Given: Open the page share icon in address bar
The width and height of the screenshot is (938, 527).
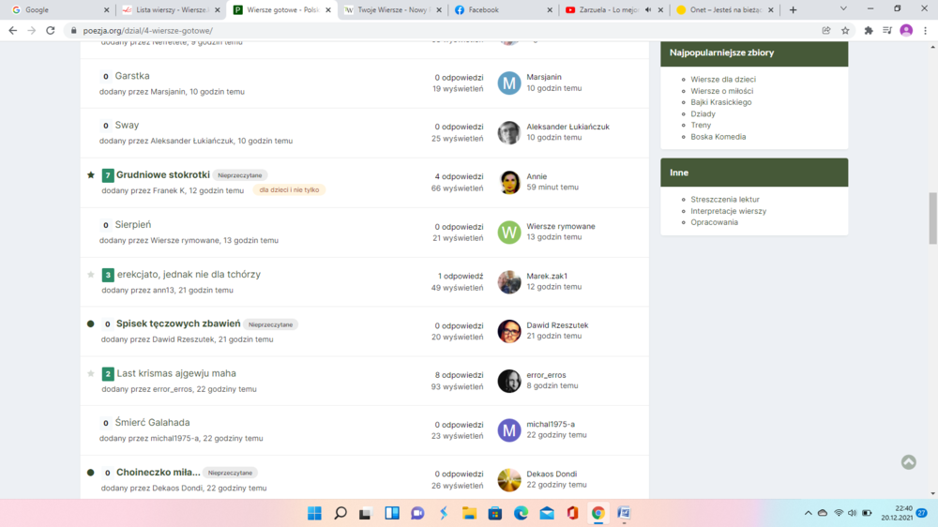Looking at the screenshot, I should pos(825,30).
